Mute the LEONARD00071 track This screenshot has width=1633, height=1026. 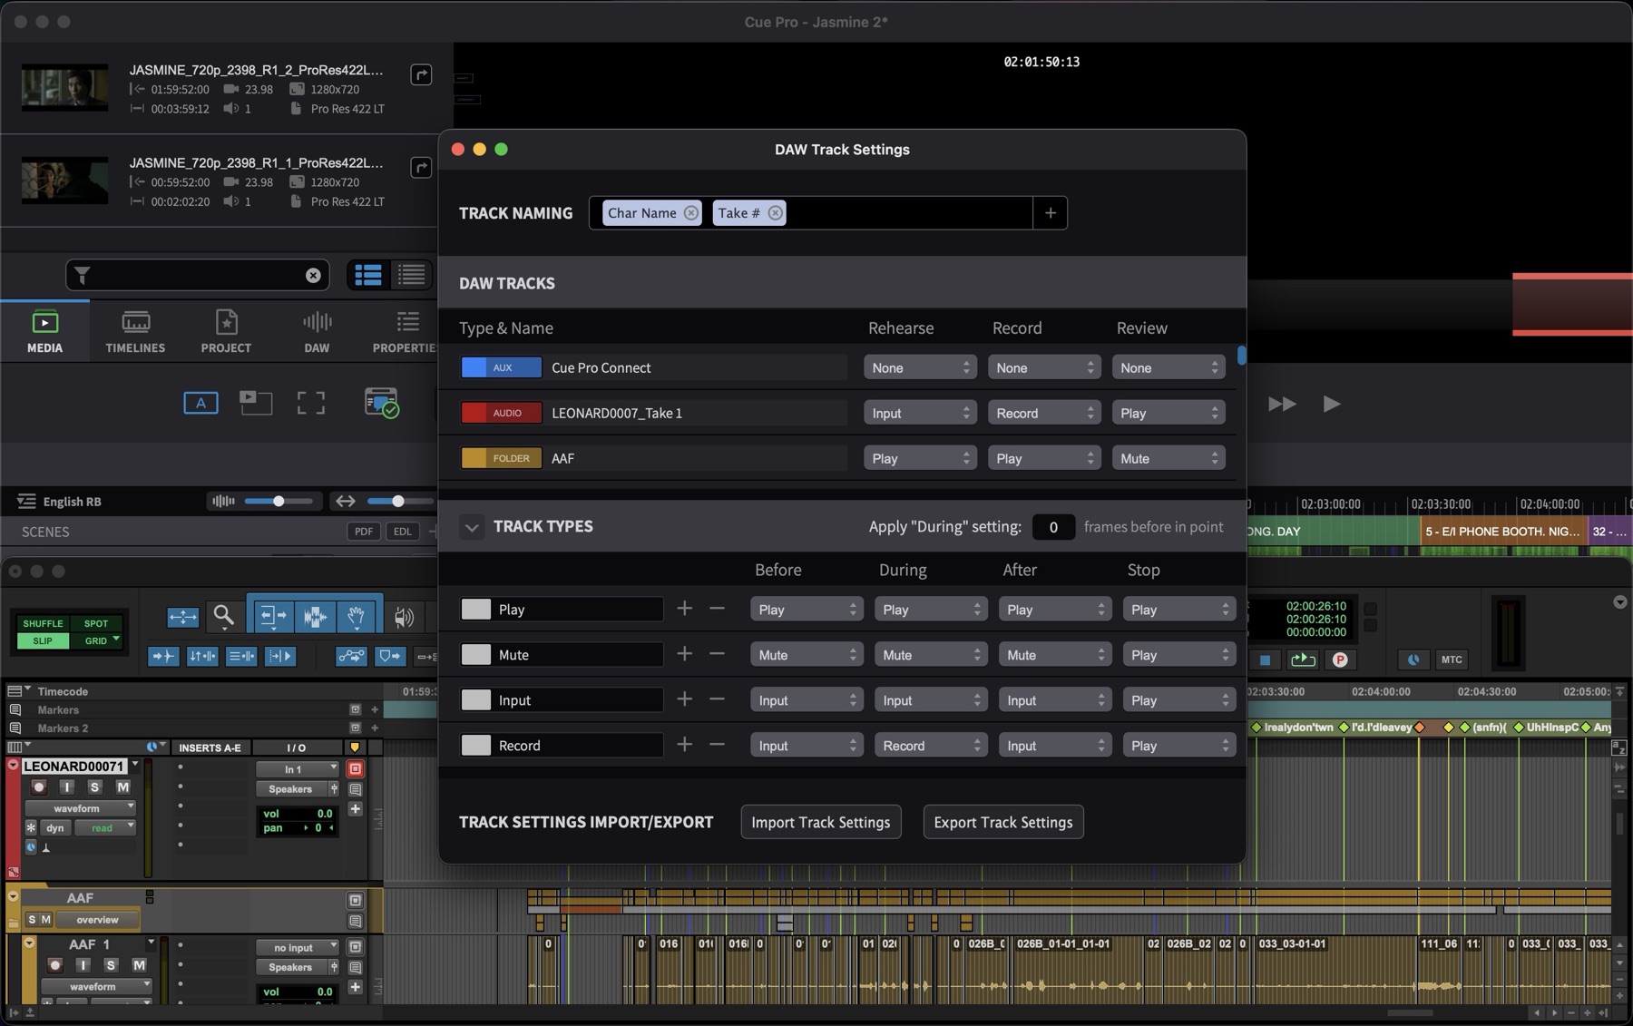coord(122,787)
